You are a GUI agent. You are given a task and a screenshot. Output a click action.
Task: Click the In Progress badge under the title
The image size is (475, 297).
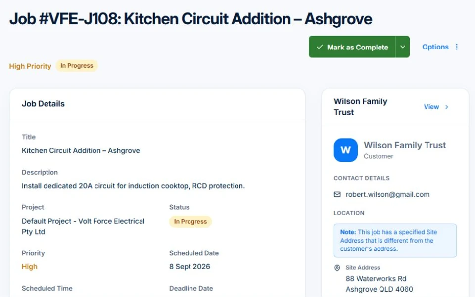tap(77, 66)
